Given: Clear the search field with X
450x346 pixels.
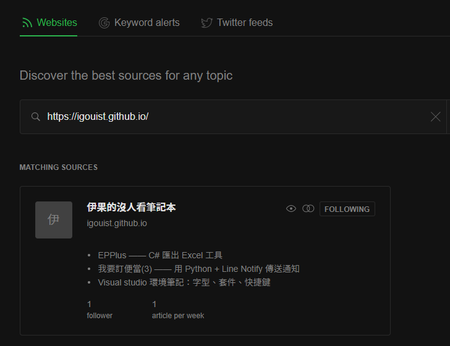Looking at the screenshot, I should [x=435, y=117].
